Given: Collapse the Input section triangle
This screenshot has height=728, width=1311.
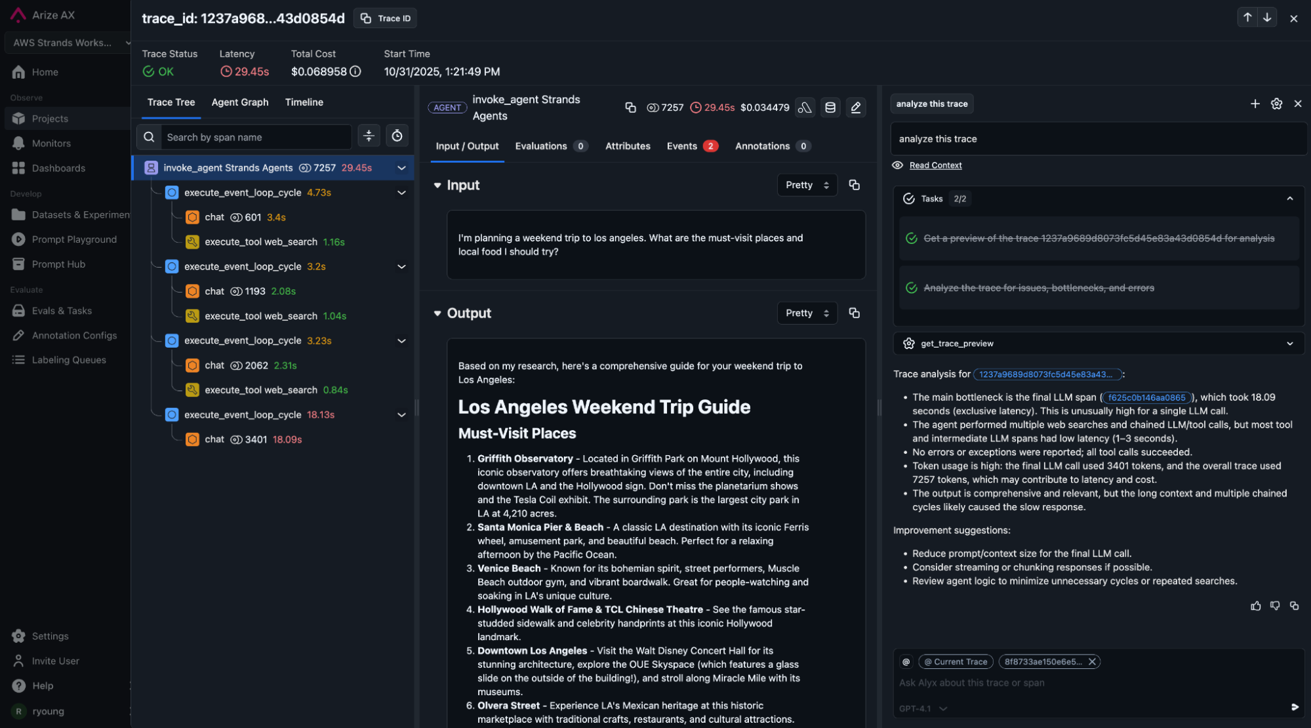Looking at the screenshot, I should [437, 186].
